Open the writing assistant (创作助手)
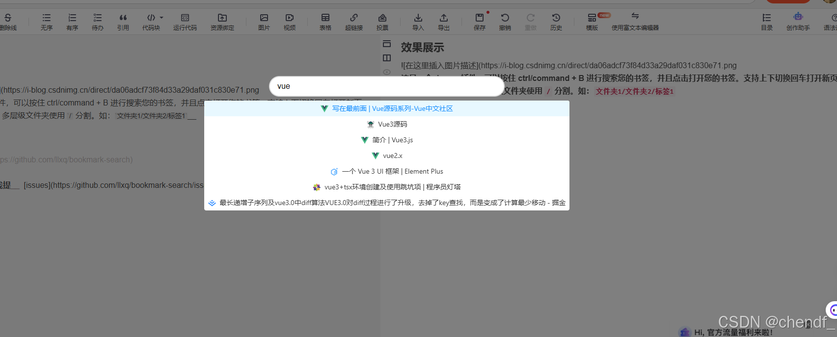The width and height of the screenshot is (837, 337). click(798, 22)
